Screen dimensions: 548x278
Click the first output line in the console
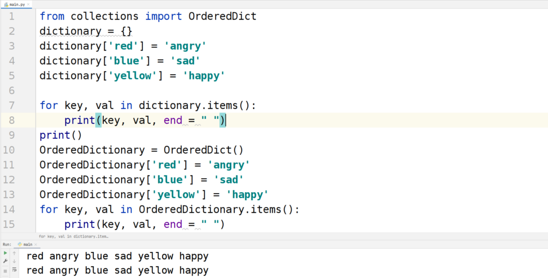117,257
